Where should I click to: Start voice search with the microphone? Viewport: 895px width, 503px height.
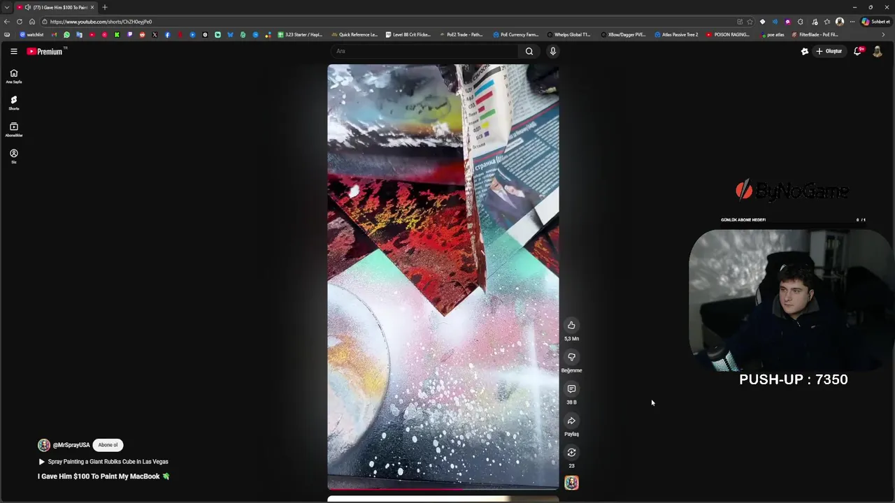click(x=552, y=51)
